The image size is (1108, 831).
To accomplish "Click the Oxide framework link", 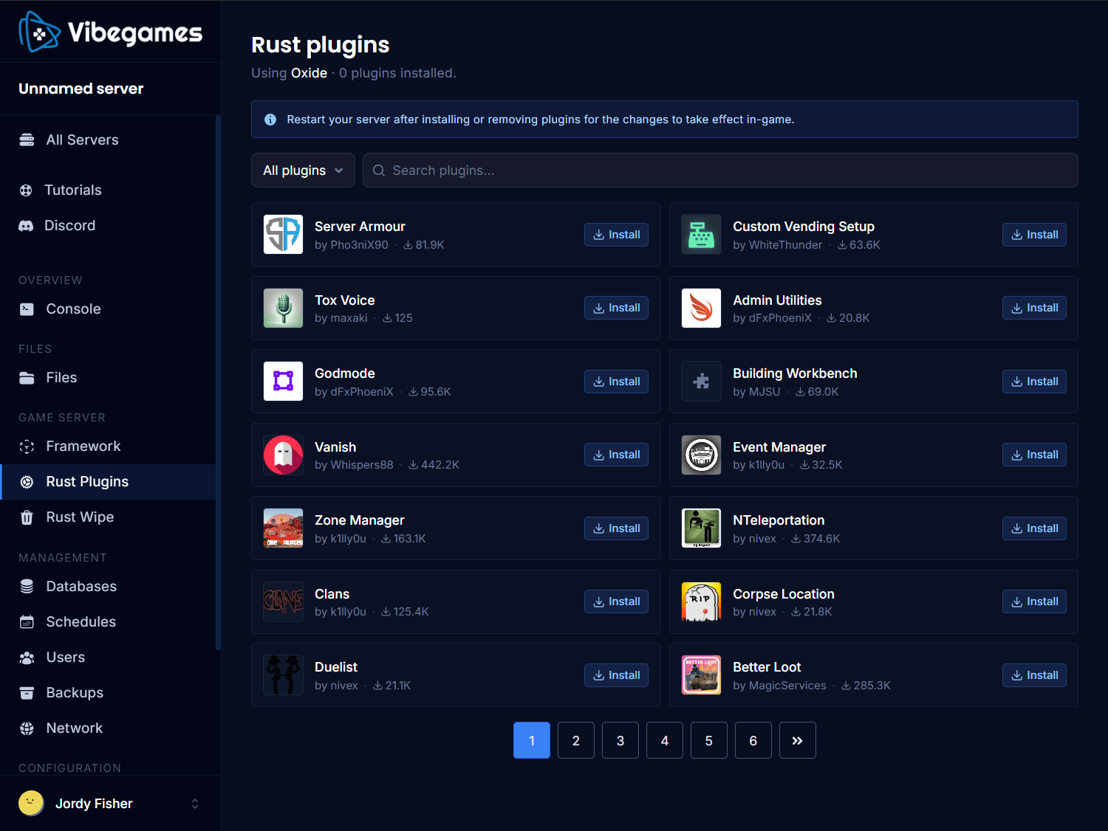I will click(309, 73).
